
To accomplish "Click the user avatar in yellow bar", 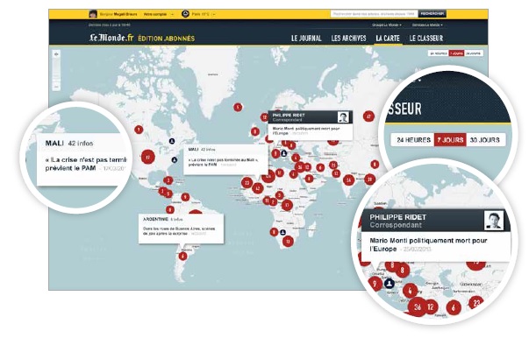I will 93,14.
